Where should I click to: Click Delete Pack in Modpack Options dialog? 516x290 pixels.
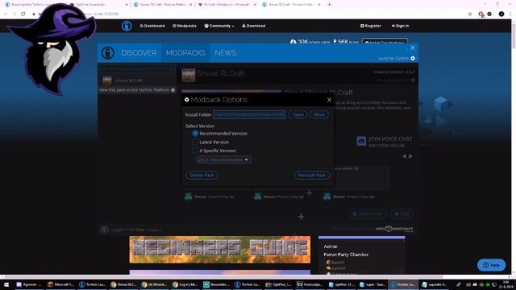point(202,176)
